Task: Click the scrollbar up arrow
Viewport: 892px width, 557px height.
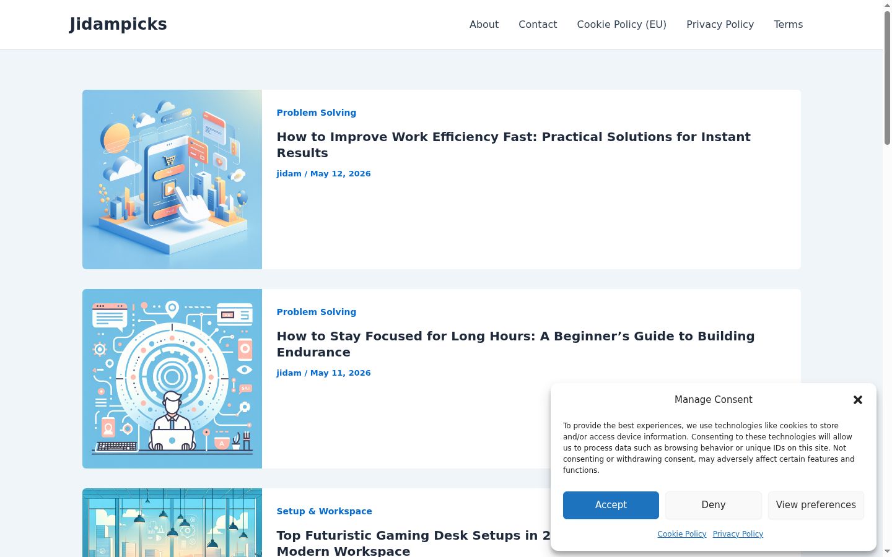Action: click(887, 5)
